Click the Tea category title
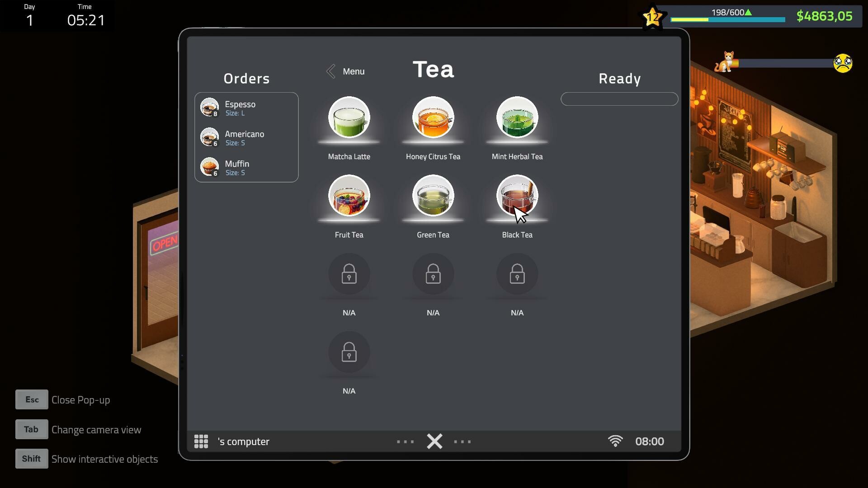The width and height of the screenshot is (868, 488). [434, 67]
